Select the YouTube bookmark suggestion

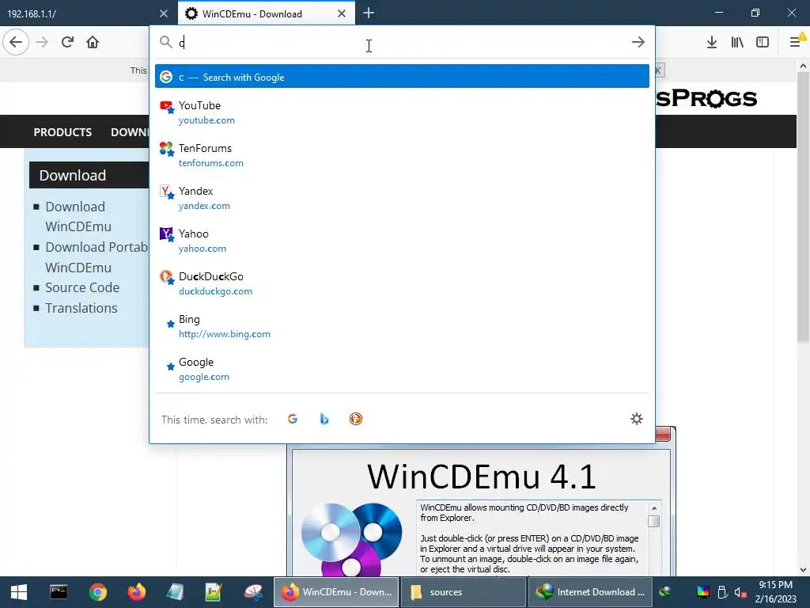(402, 112)
